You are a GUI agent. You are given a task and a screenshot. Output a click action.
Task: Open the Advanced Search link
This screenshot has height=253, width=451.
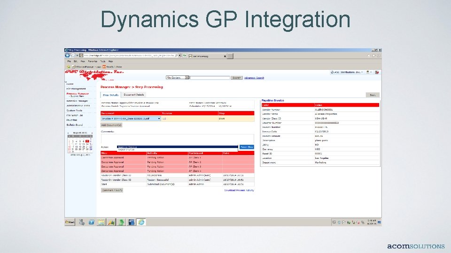254,78
